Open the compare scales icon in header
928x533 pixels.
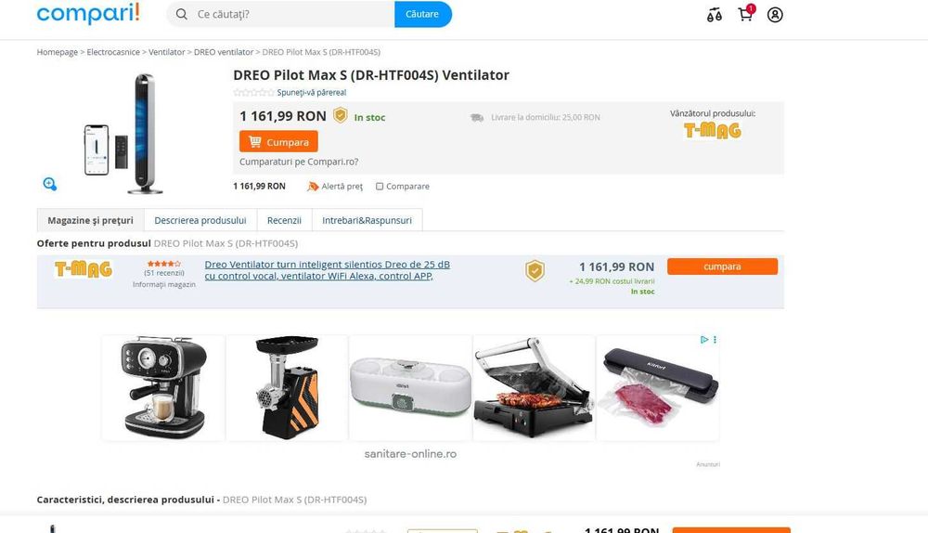tap(715, 15)
